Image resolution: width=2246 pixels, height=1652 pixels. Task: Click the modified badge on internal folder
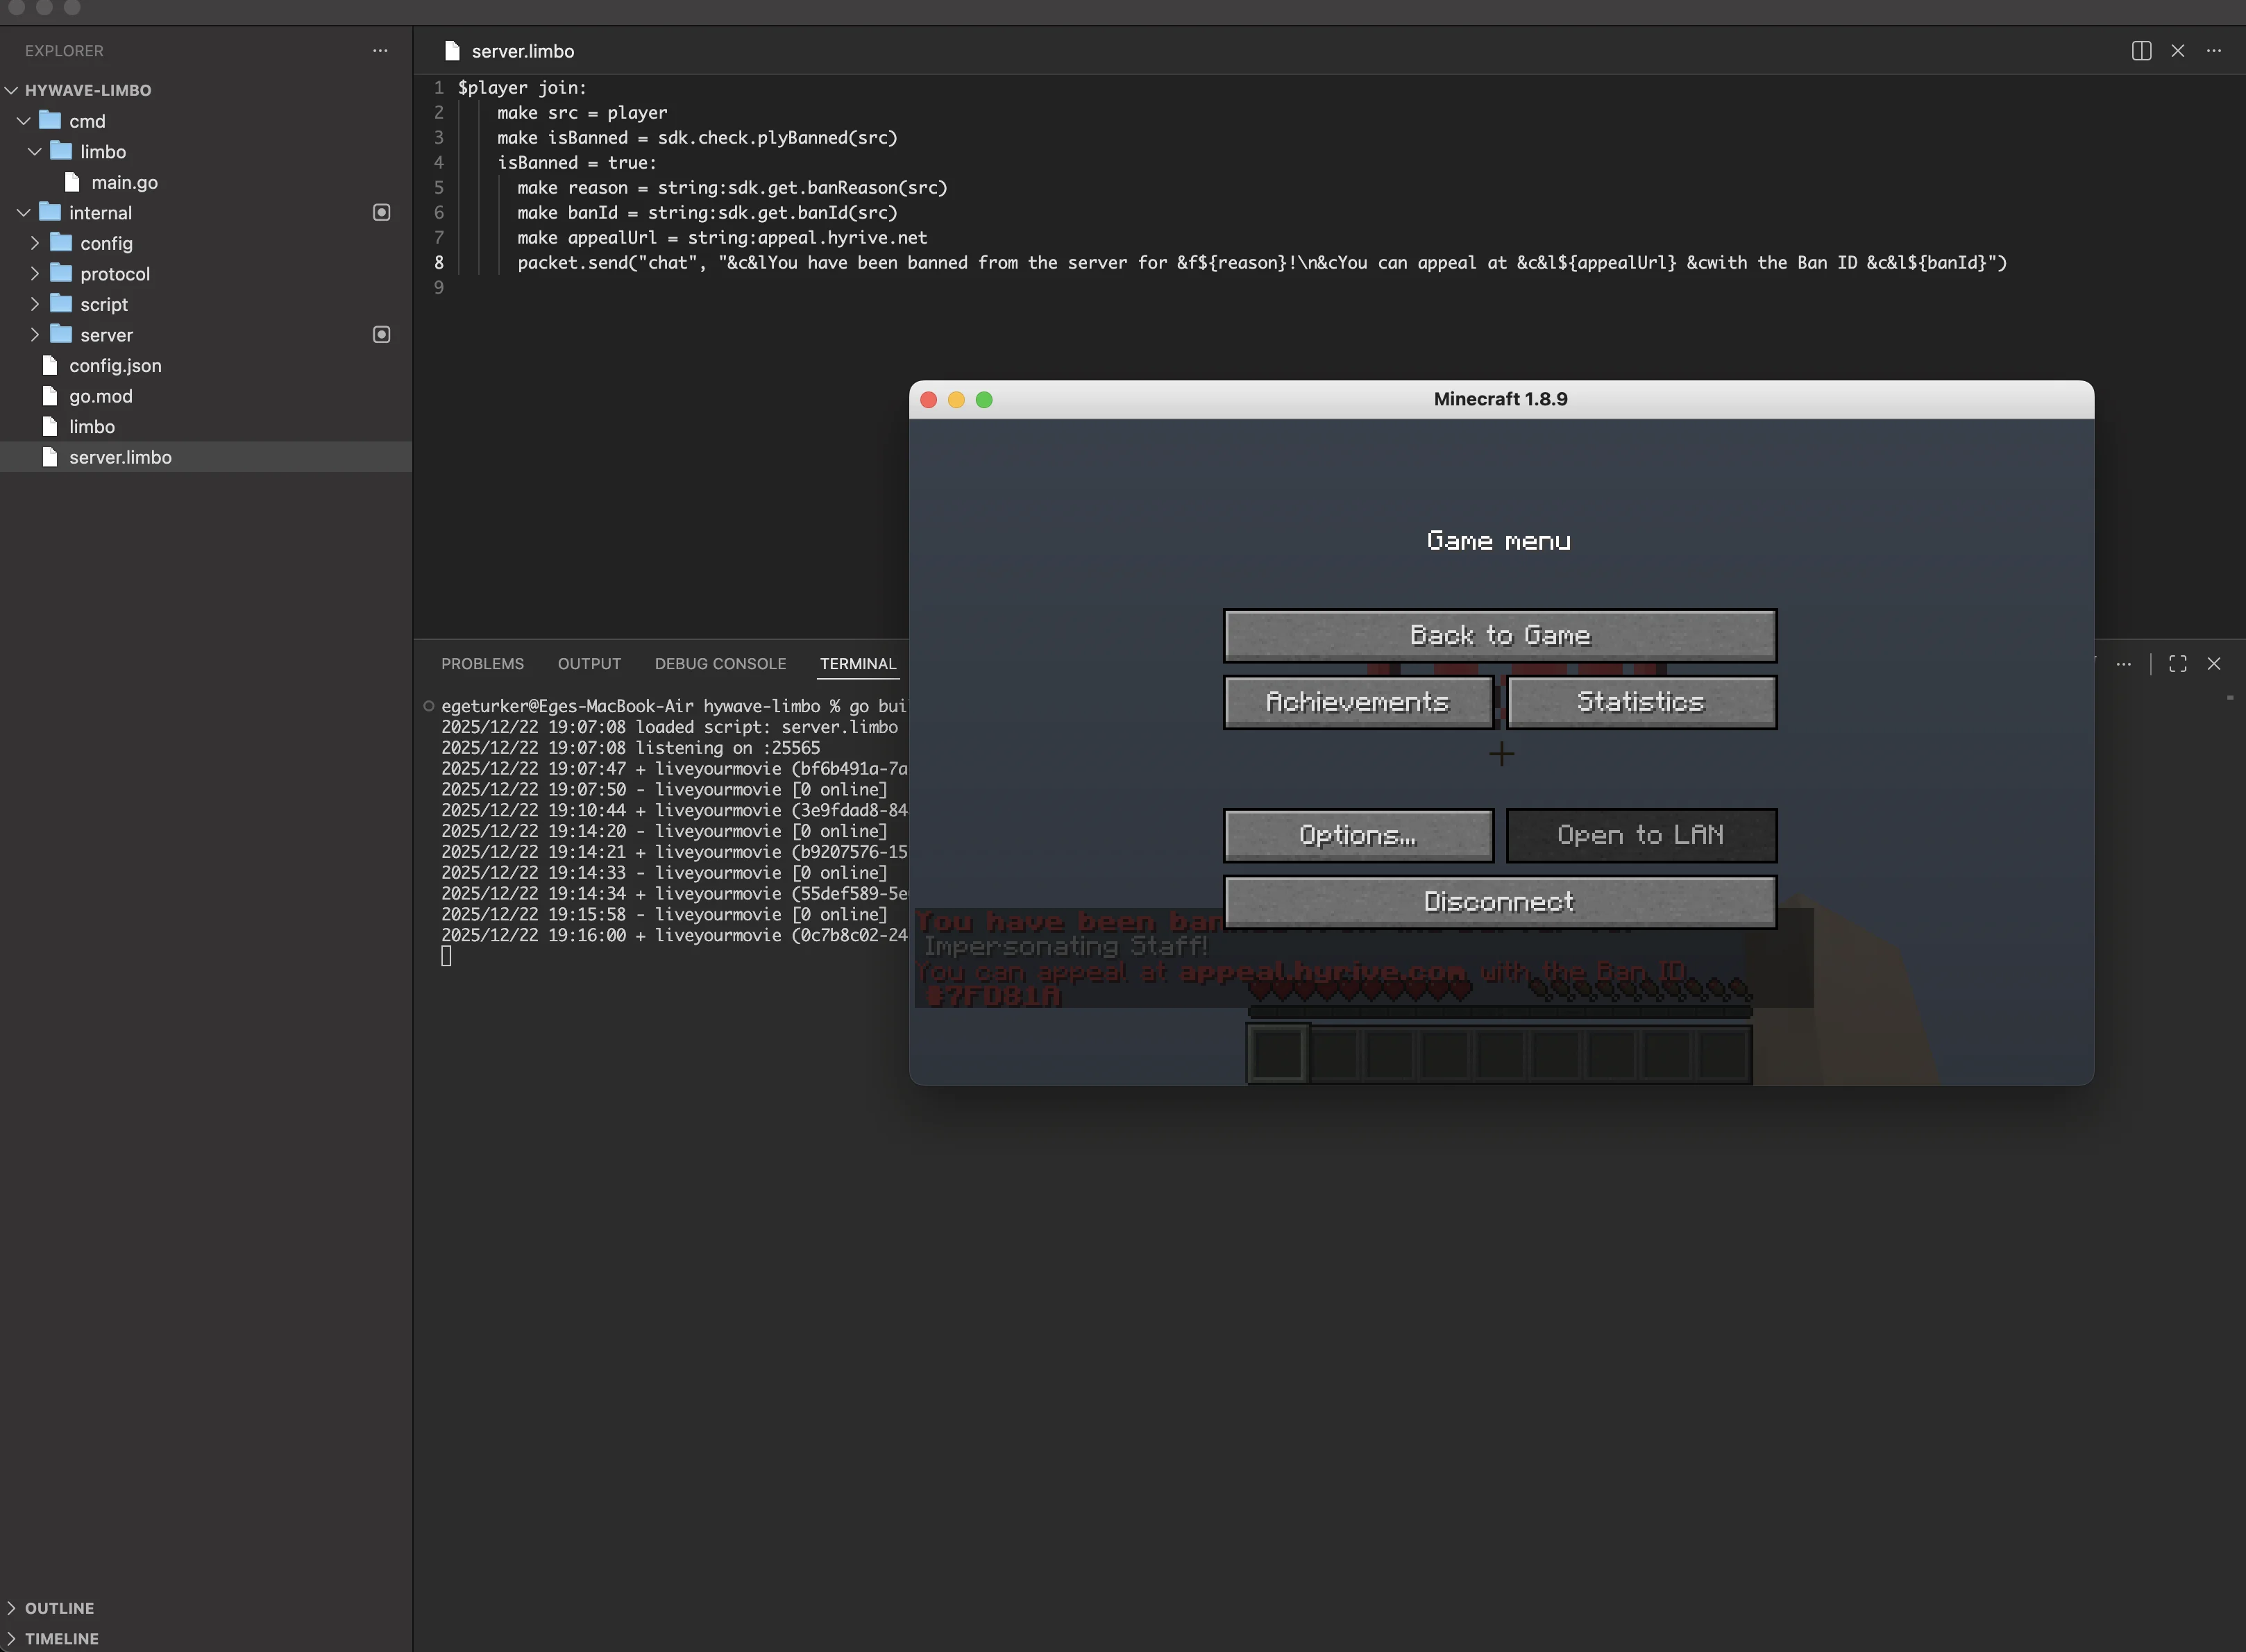click(381, 212)
